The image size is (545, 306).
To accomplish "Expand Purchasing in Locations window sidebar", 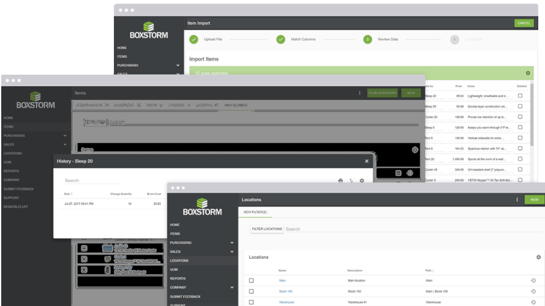I will [x=232, y=243].
